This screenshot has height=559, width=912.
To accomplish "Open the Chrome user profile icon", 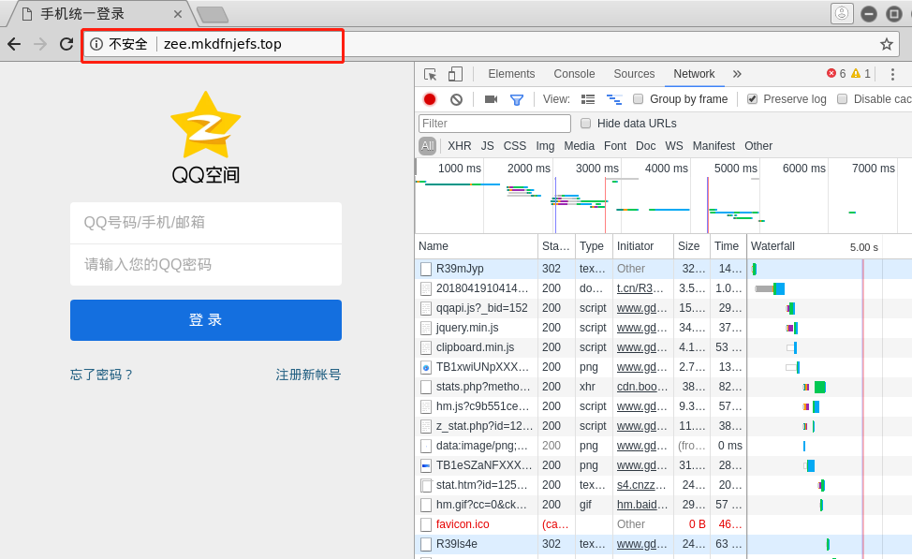I will [x=842, y=13].
